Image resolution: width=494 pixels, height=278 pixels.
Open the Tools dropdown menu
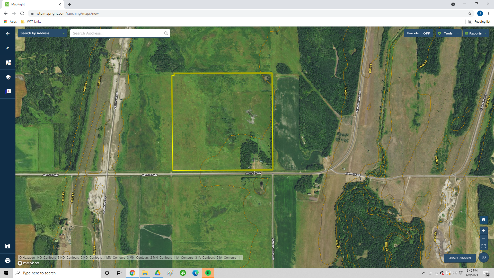coord(448,33)
